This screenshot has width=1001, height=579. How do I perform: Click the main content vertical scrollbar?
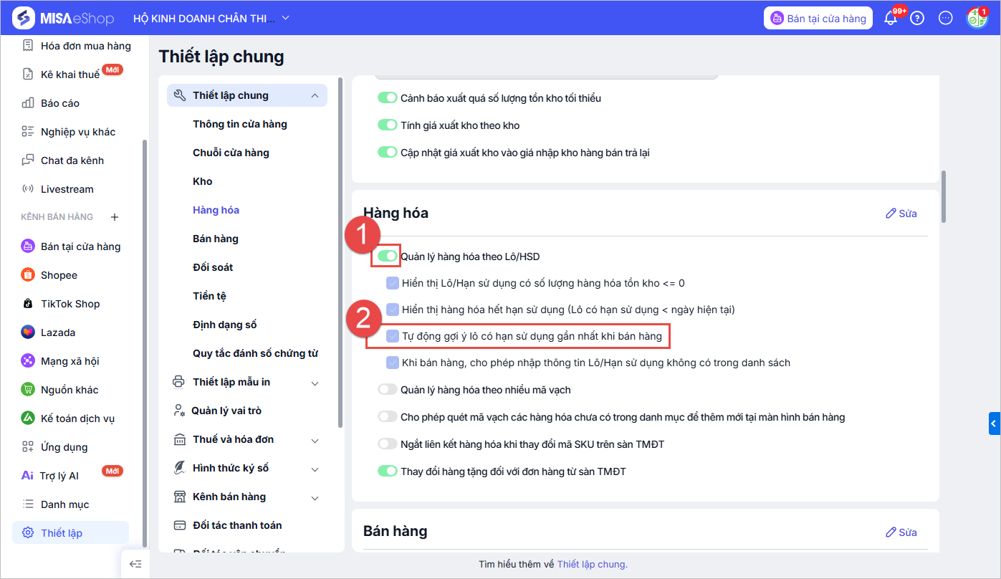coord(944,196)
